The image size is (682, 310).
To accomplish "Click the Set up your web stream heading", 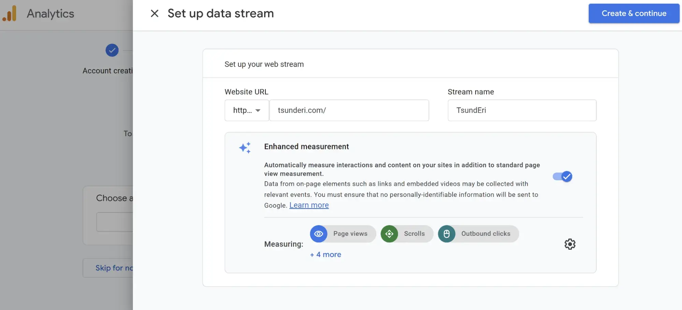I will (264, 64).
